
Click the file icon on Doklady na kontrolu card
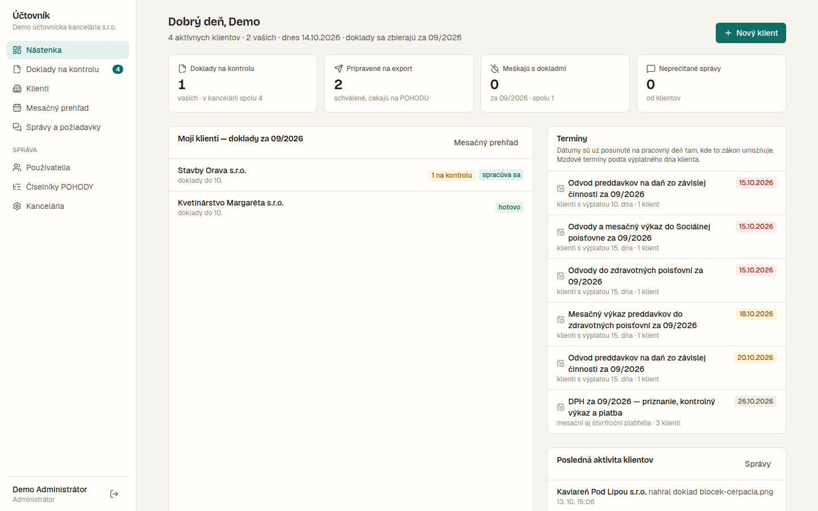[182, 69]
